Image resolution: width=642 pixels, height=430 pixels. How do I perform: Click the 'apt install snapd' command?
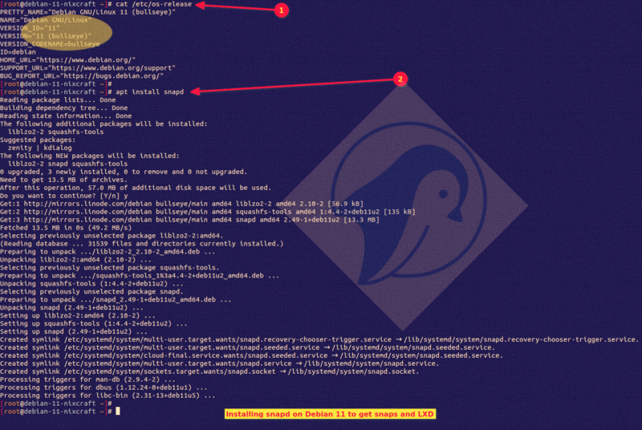pos(150,92)
